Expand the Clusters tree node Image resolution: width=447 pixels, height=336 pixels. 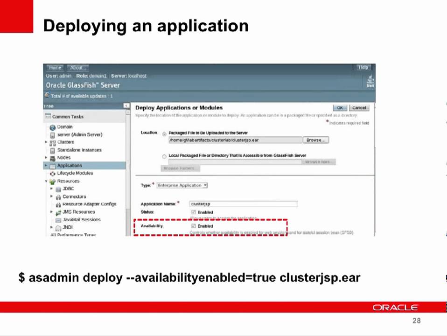tap(46, 142)
